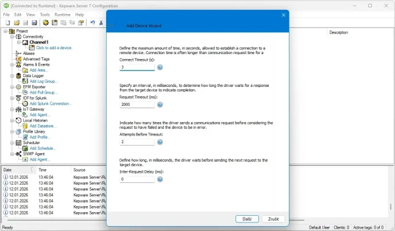395x231 pixels.
Task: Click the New project toolbar icon
Action: pyautogui.click(x=8, y=23)
